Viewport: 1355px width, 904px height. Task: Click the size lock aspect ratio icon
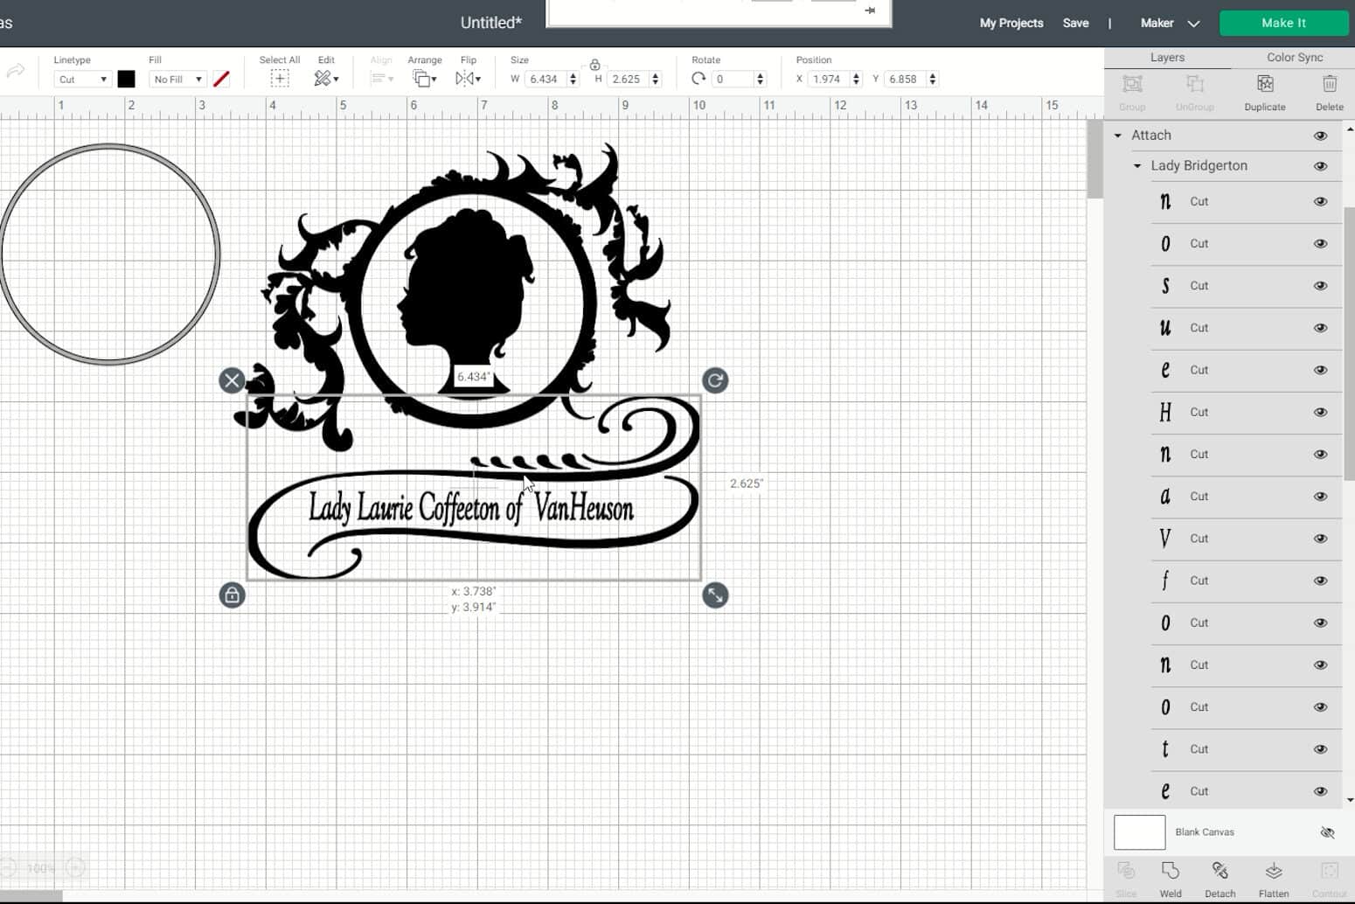tap(594, 65)
